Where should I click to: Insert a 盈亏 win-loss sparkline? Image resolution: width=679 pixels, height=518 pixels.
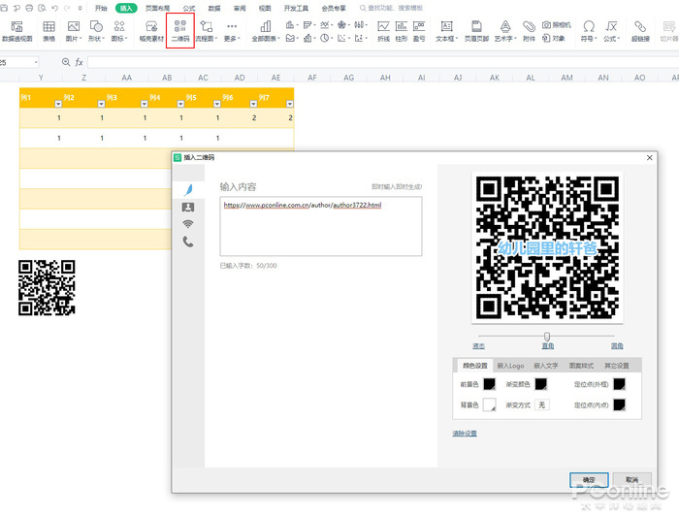pyautogui.click(x=419, y=31)
